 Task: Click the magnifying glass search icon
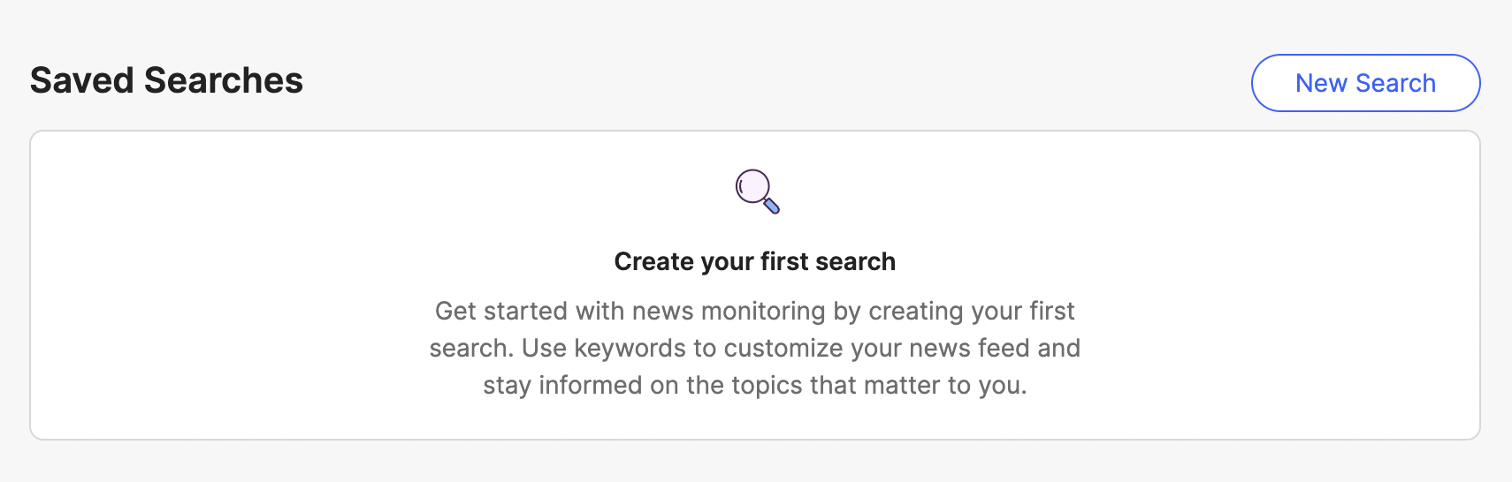[758, 192]
